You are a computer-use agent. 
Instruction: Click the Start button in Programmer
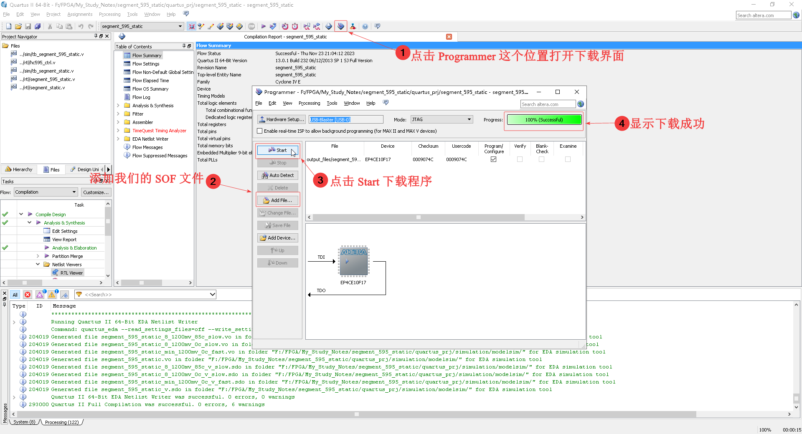click(x=278, y=150)
